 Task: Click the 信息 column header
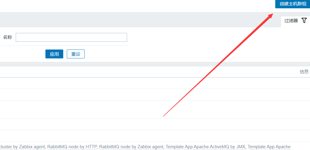[304, 72]
